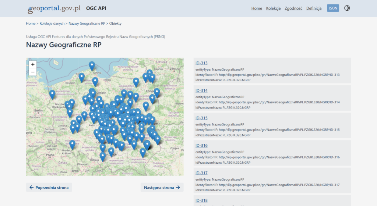Open the ID-314 feature link
Image resolution: width=377 pixels, height=206 pixels.
201,90
